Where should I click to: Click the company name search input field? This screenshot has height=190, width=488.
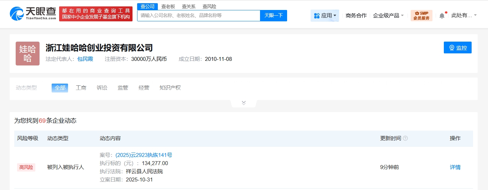(x=198, y=16)
